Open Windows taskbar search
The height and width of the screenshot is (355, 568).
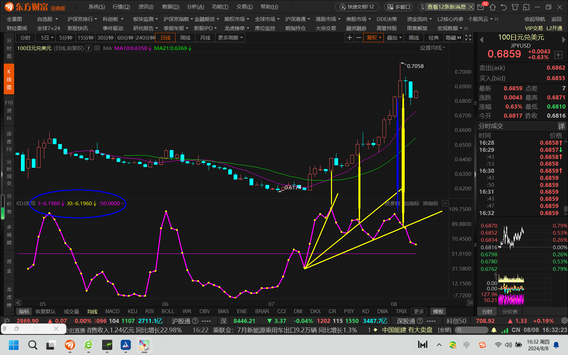pos(32,345)
